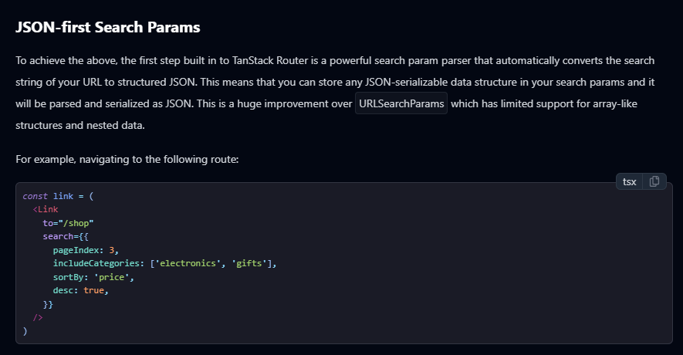
Task: Click the 'electronics' string in the array
Action: [188, 263]
